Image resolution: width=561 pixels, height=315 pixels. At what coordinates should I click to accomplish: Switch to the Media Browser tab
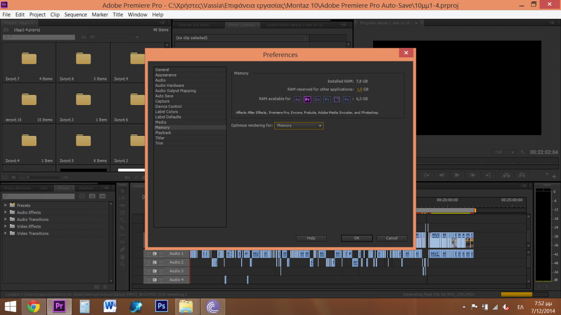pyautogui.click(x=18, y=188)
